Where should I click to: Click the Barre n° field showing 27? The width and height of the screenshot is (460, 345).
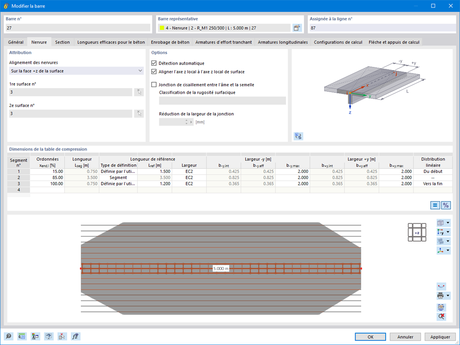tap(78, 28)
